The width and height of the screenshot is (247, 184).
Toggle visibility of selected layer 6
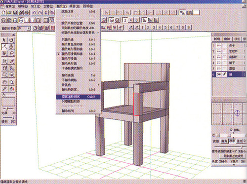coord(219,74)
